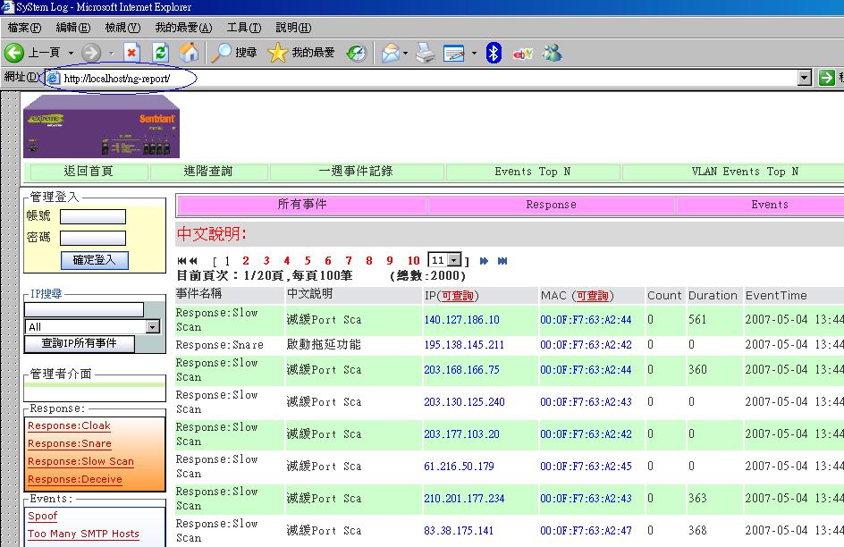Click IP address 140.127.186.10
844x547 pixels.
[x=462, y=319]
